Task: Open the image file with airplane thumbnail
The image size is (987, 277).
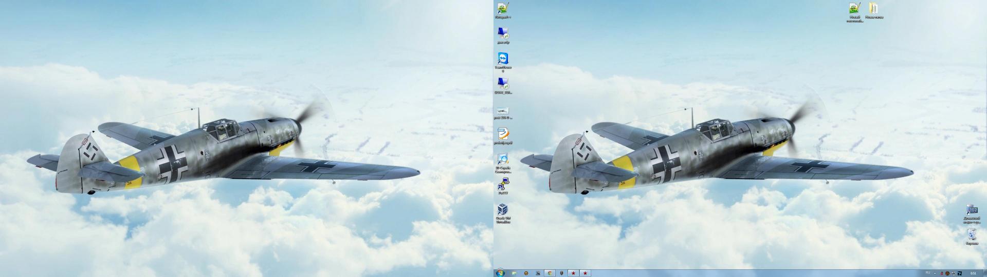Action: click(503, 112)
